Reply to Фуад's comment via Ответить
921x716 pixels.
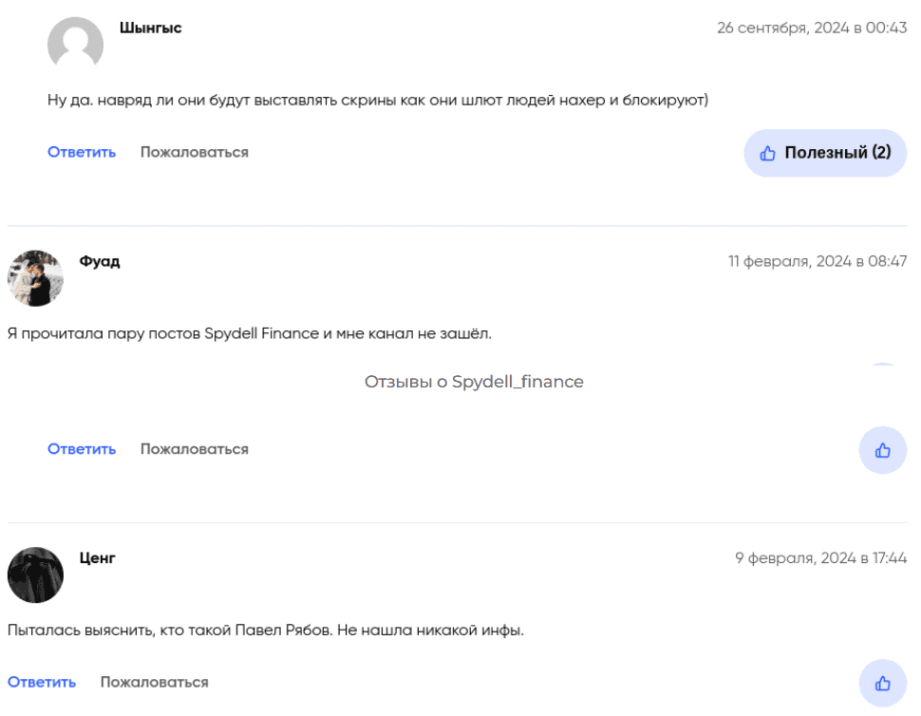point(82,449)
